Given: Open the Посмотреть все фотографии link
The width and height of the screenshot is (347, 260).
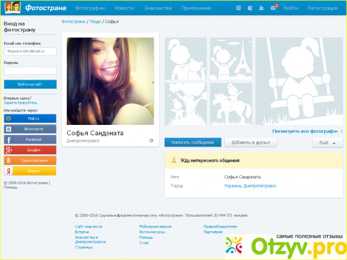Looking at the screenshot, I should tap(305, 131).
